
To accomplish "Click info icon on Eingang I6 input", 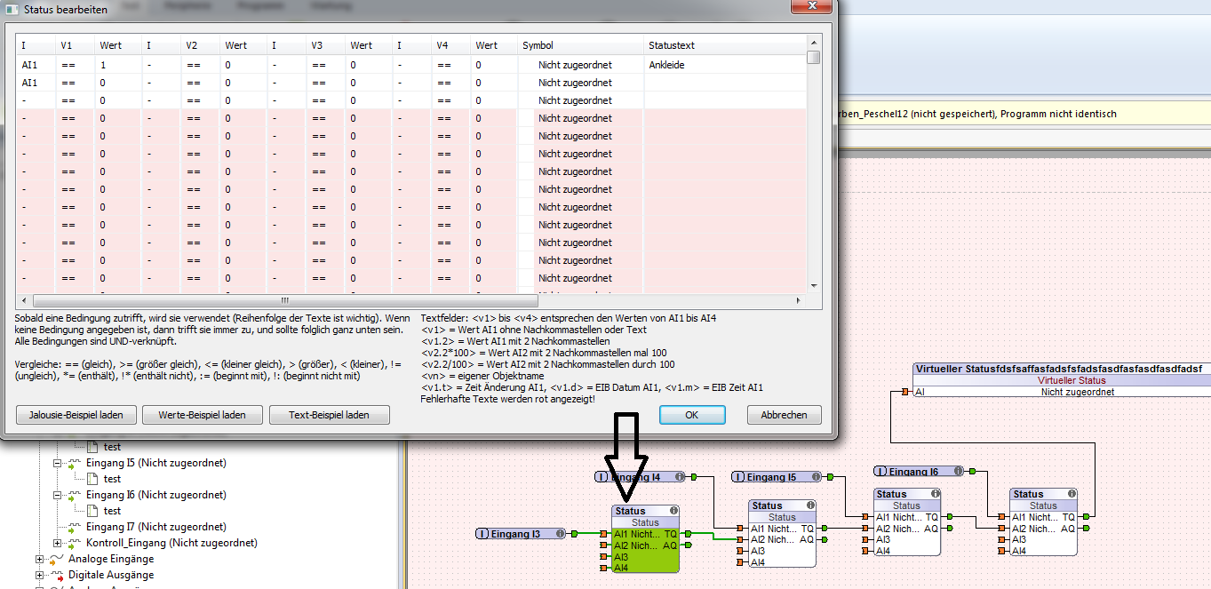I will [x=960, y=471].
